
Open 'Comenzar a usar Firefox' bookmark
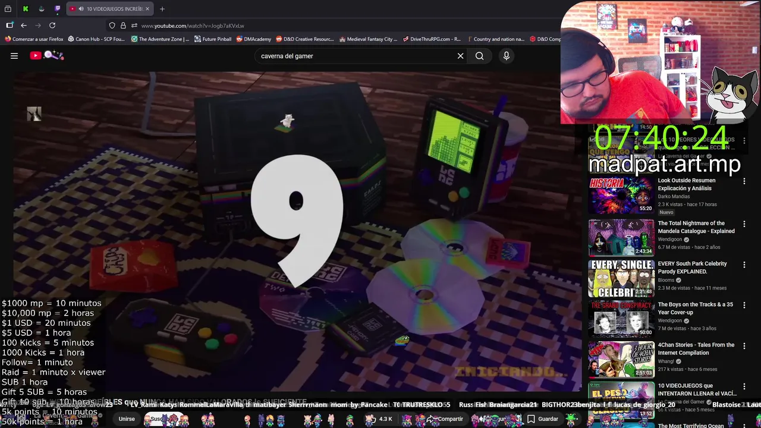coord(34,39)
